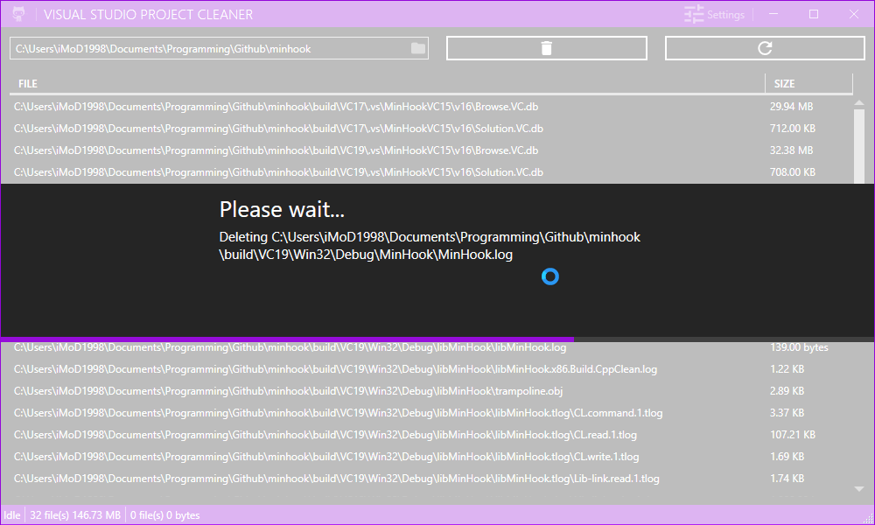Sort by FILE column header
The width and height of the screenshot is (875, 525).
coord(28,84)
